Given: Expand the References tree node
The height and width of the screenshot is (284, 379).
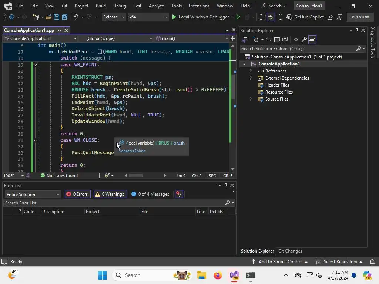Looking at the screenshot, I should pos(251,71).
